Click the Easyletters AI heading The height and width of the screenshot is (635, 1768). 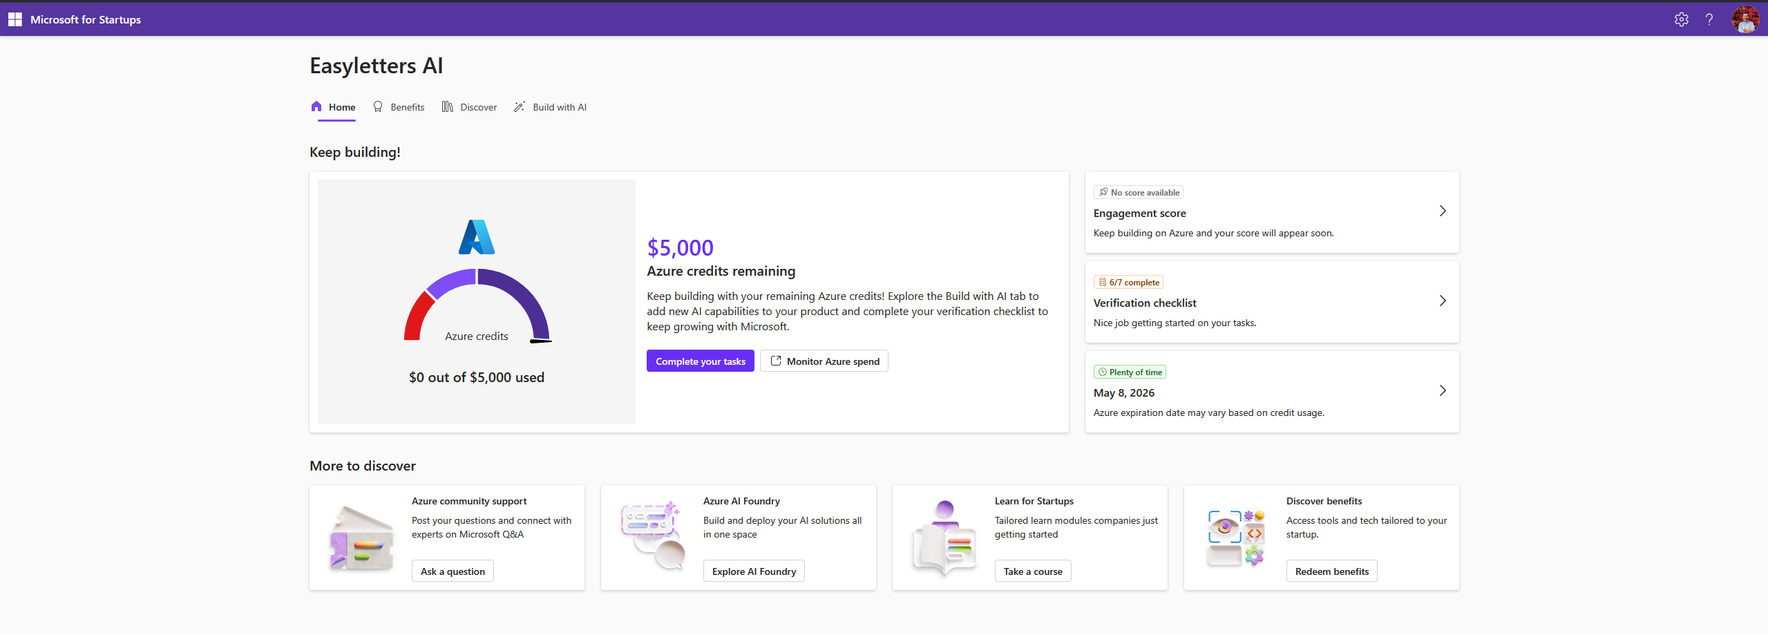[376, 66]
